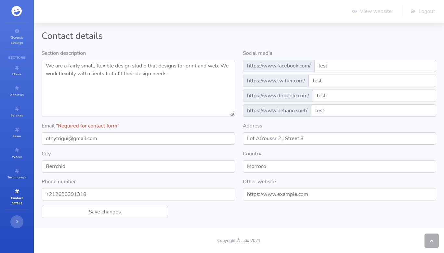Click the Country input field
Screen dimensions: 444x253
point(339,166)
